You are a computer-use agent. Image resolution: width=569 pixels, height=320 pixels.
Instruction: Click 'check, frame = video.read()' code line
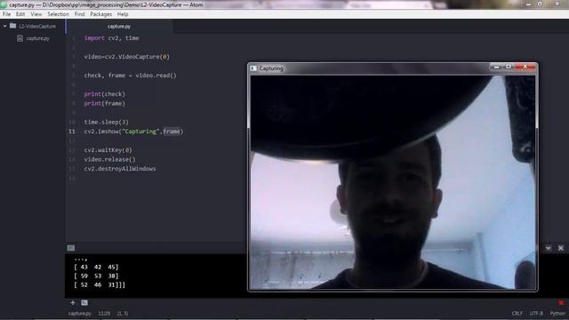coord(131,76)
